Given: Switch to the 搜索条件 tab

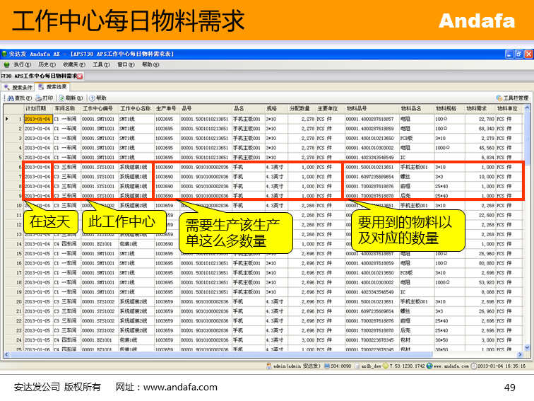Looking at the screenshot, I should [18, 87].
